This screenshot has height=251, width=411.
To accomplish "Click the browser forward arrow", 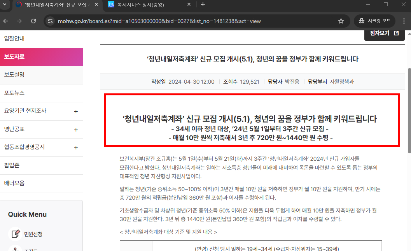I will pos(19,21).
